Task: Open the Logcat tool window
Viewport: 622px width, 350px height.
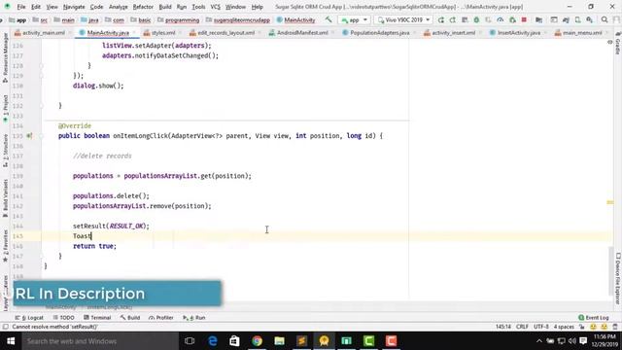Action: 29,318
